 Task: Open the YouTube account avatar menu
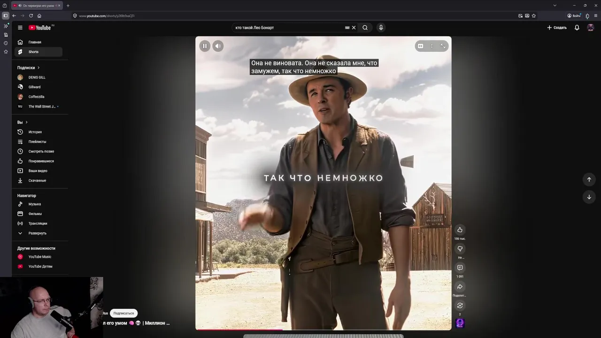(591, 28)
